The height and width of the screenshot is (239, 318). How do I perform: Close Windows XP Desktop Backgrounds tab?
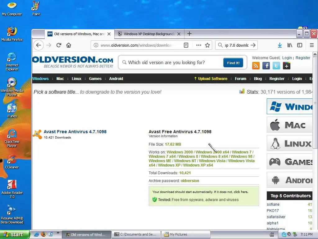tap(179, 34)
